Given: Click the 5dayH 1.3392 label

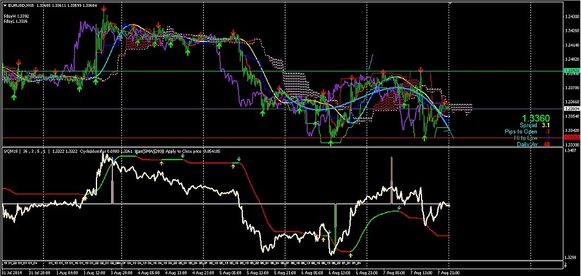Looking at the screenshot, I should tap(16, 16).
